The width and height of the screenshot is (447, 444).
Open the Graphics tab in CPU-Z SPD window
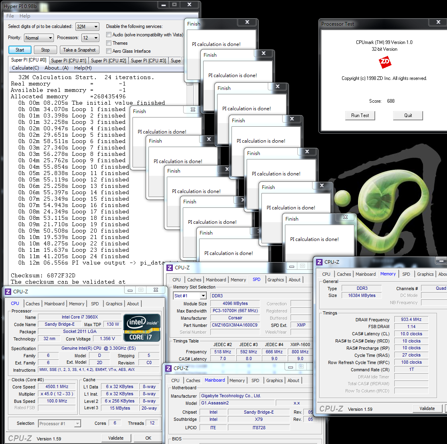276,280
